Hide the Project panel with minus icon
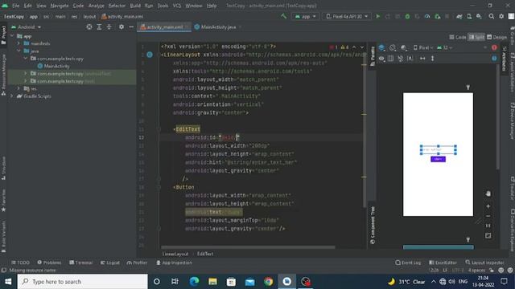This screenshot has width=515, height=289. [x=131, y=26]
